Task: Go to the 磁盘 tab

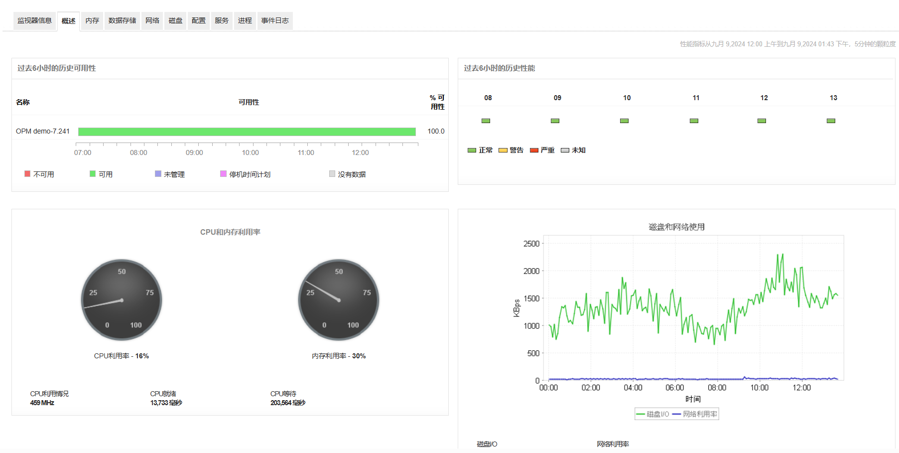Action: pyautogui.click(x=175, y=21)
